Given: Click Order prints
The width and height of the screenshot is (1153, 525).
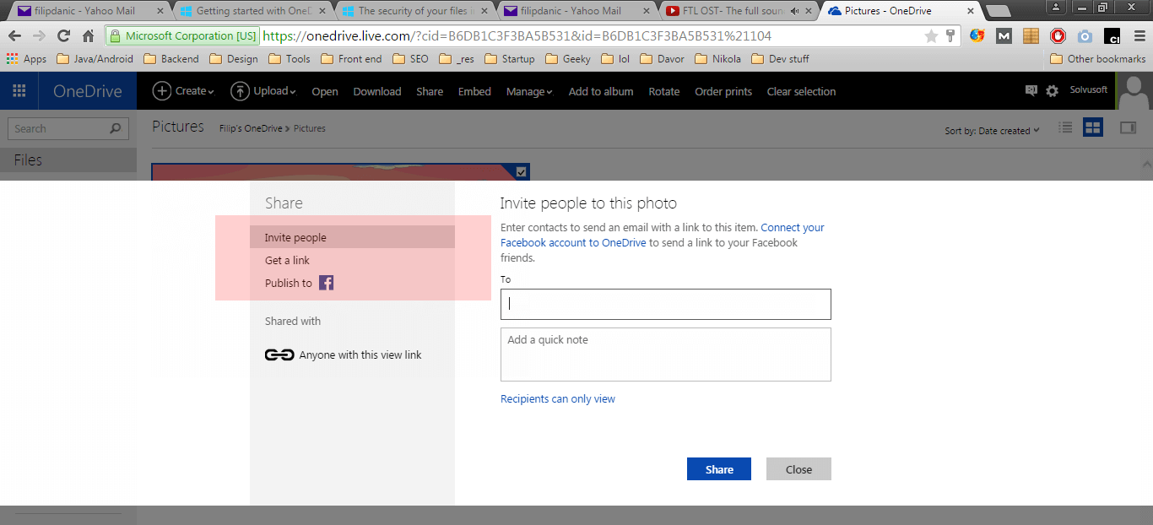Looking at the screenshot, I should pos(723,91).
